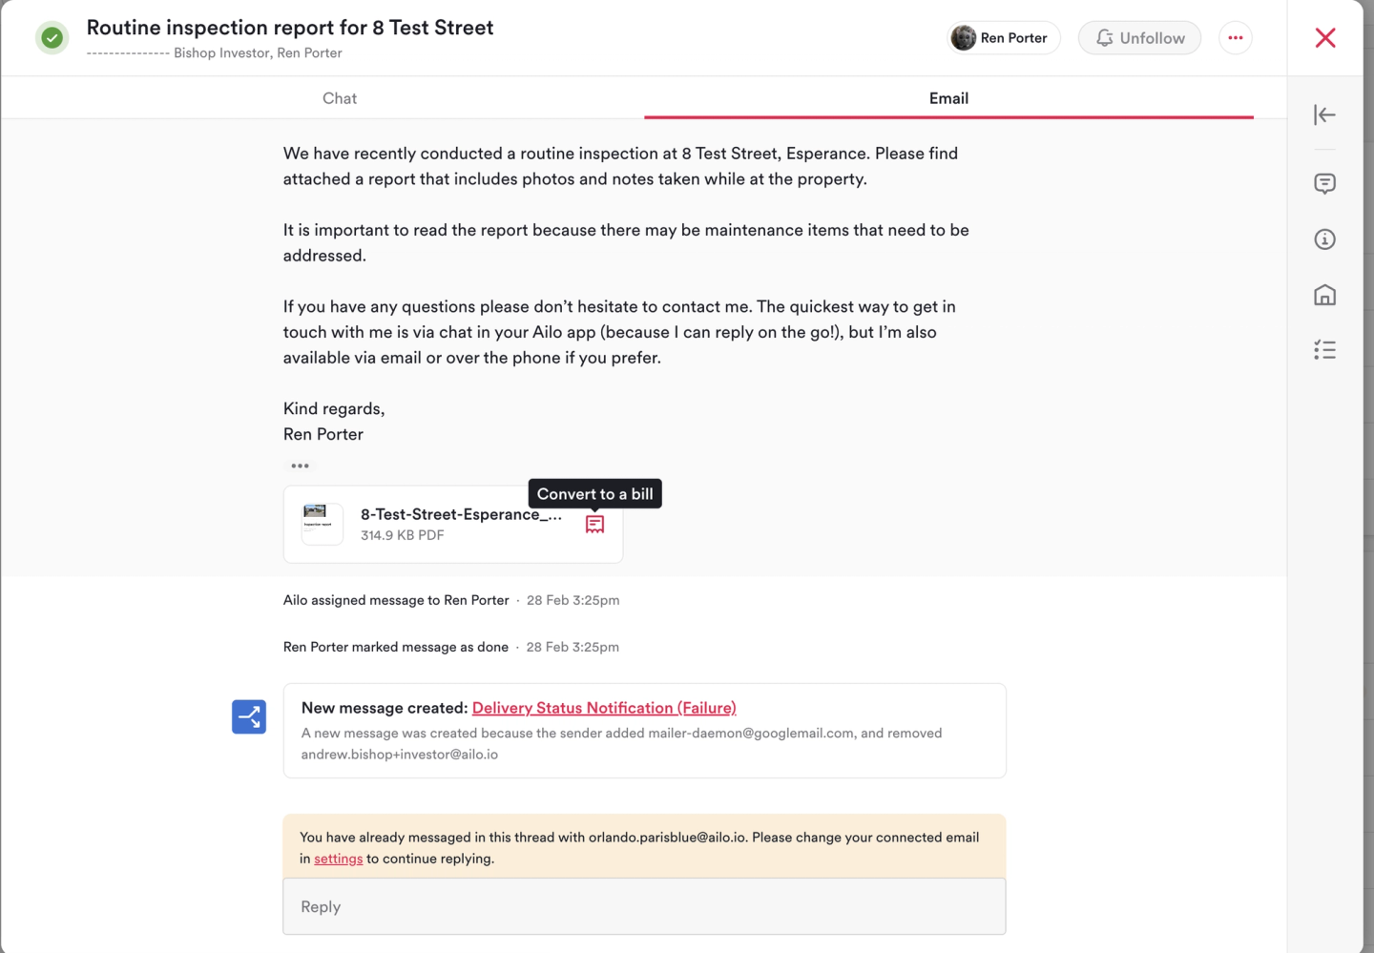Click the 'Bishop Investor, Ren Porter' participants text
The image size is (1374, 953).
pyautogui.click(x=258, y=53)
